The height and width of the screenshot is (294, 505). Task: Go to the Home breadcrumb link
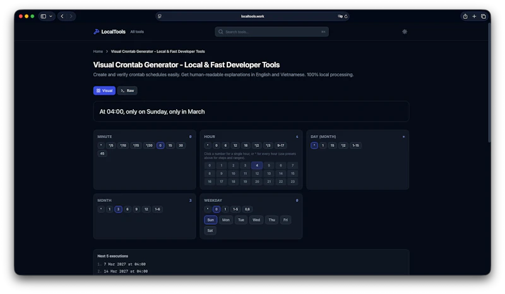98,51
